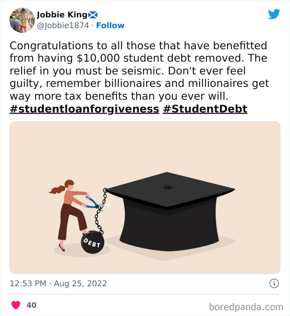Click the tweet text starting with Congratulations
Image resolution: width=290 pixels, height=316 pixels.
pyautogui.click(x=138, y=45)
